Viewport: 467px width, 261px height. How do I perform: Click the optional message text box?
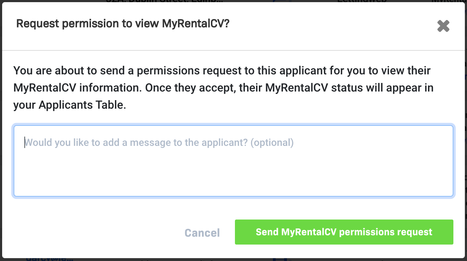click(233, 161)
